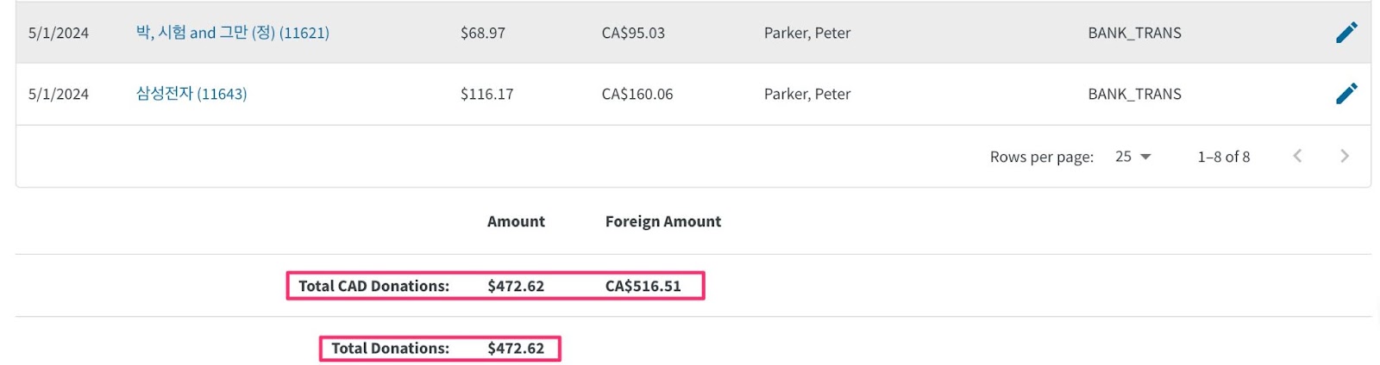Image resolution: width=1380 pixels, height=365 pixels.
Task: Click the Total Donations label
Action: click(390, 348)
